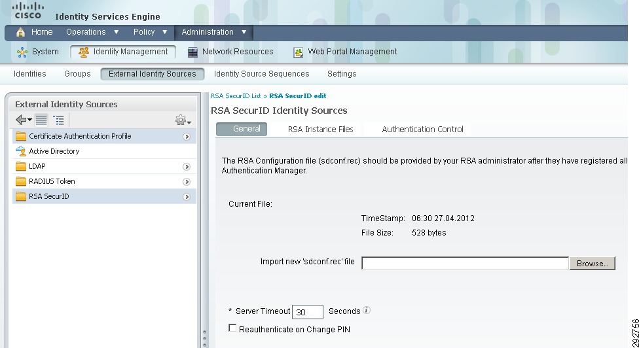
Task: Select the General tab
Action: [242, 129]
